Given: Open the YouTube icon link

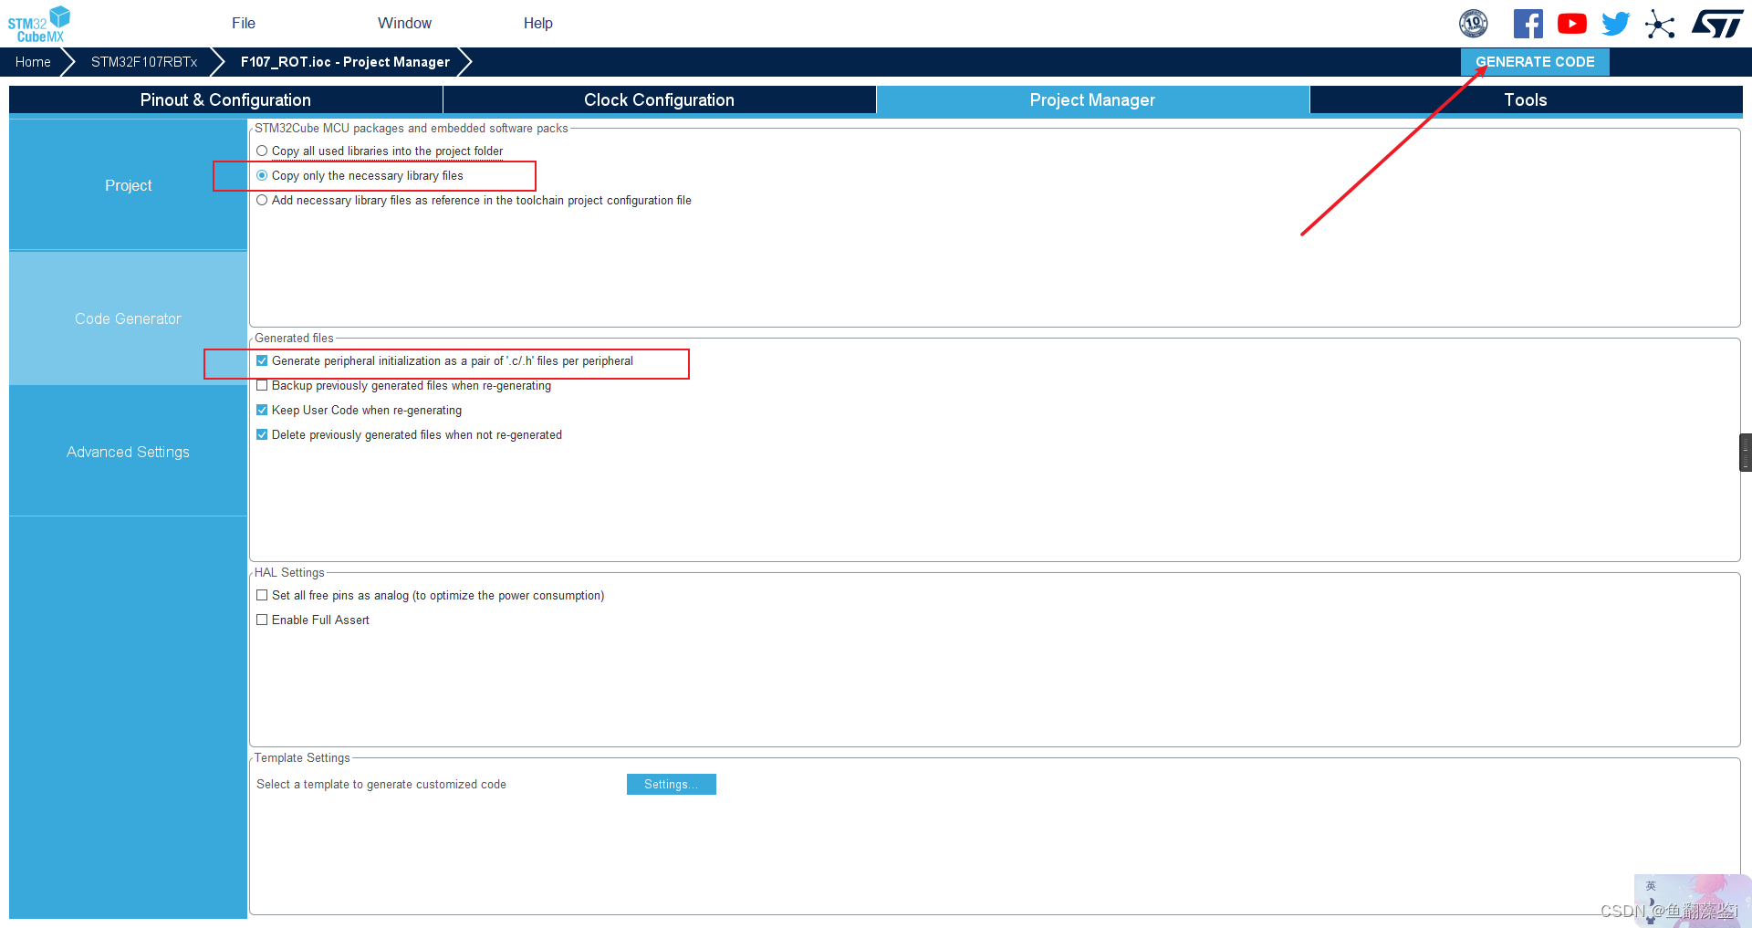Looking at the screenshot, I should 1571,24.
